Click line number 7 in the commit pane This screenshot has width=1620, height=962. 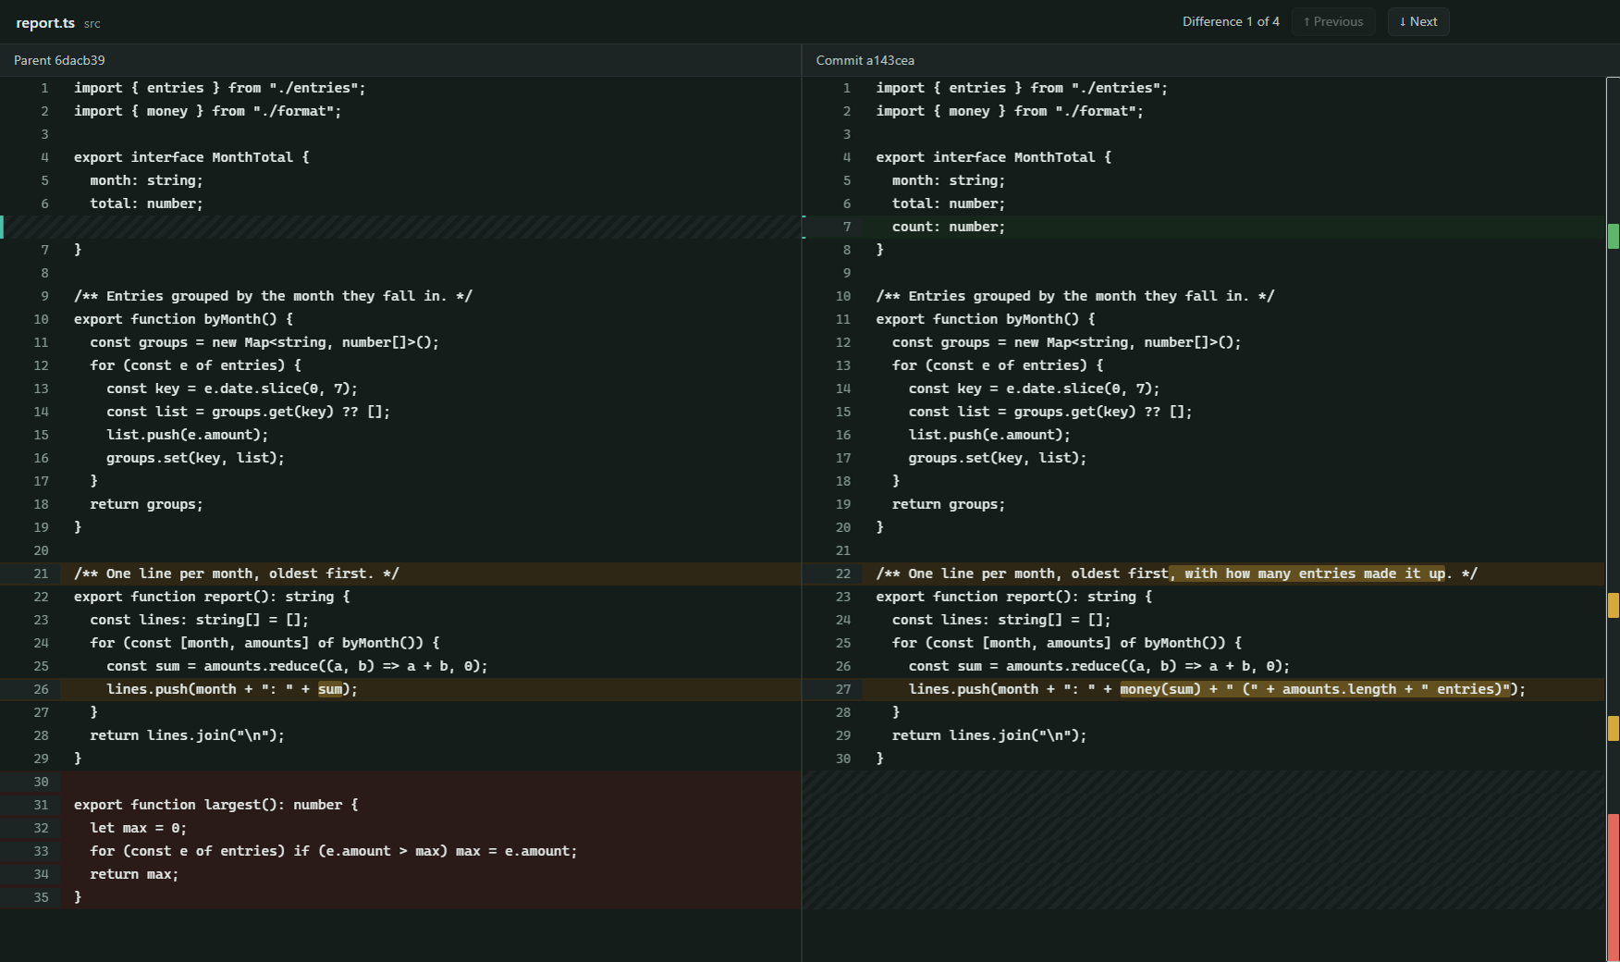pos(846,227)
